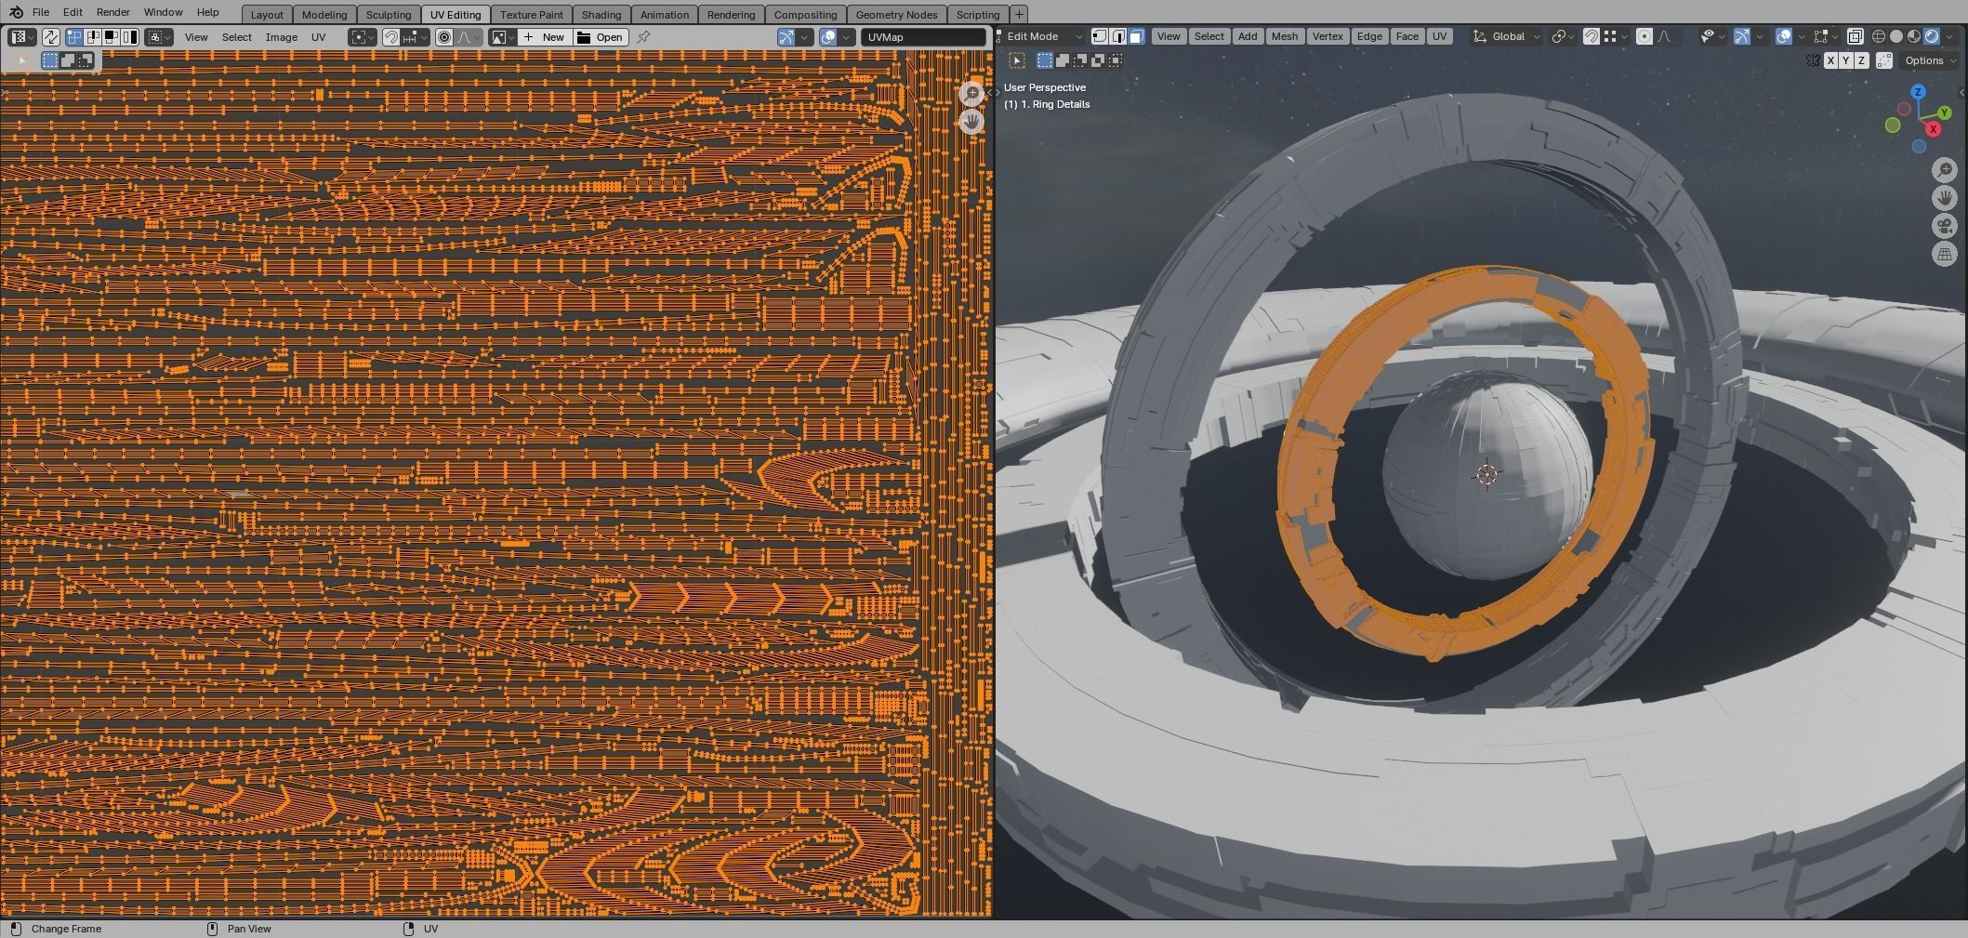This screenshot has width=1968, height=938.
Task: Click the viewport Mesh button
Action: 1285,36
